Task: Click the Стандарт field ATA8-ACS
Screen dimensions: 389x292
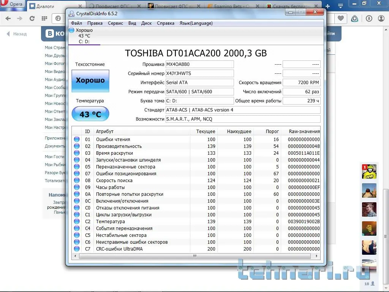Action: click(243, 110)
